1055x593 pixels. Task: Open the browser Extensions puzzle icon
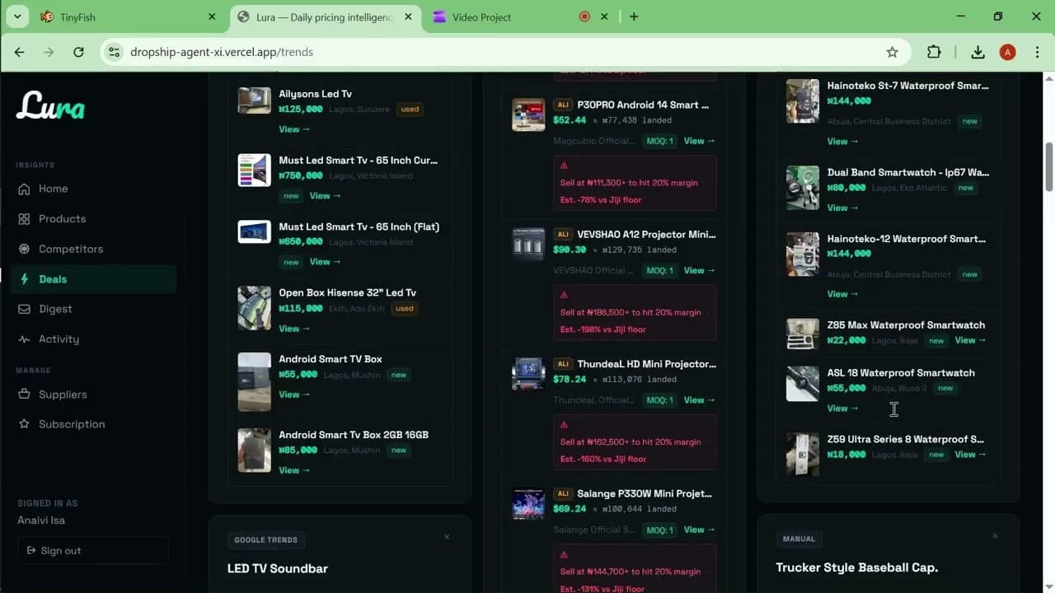934,52
